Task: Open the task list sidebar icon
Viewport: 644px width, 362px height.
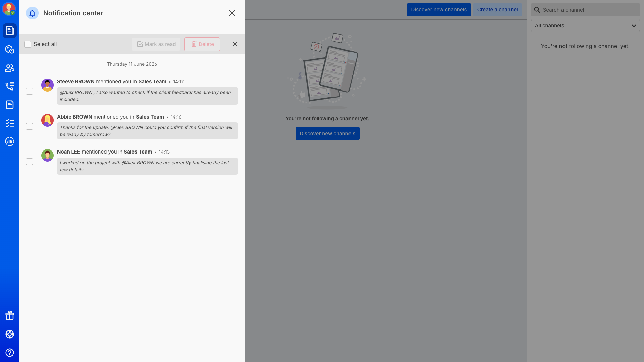Action: (x=10, y=123)
